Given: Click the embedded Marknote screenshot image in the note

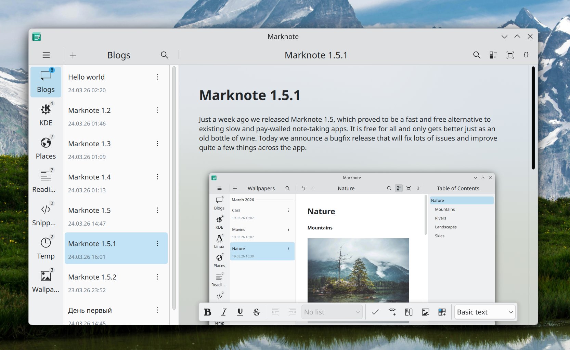Looking at the screenshot, I should [352, 248].
